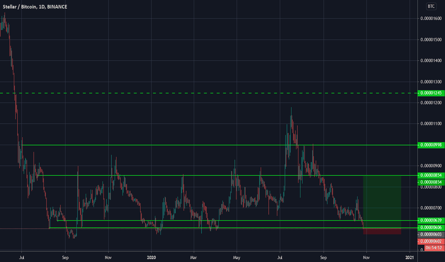Select the green profit zone of long position
Viewport: 445px width, 262px height.
[x=382, y=202]
